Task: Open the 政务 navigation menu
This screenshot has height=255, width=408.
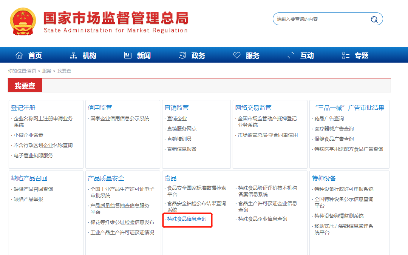Action: 198,55
